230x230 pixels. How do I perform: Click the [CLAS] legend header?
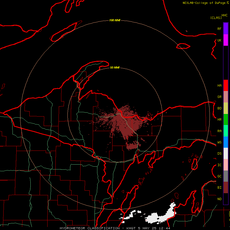tap(216, 18)
